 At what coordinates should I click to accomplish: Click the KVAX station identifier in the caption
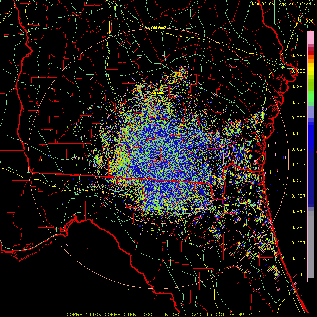click(x=197, y=315)
